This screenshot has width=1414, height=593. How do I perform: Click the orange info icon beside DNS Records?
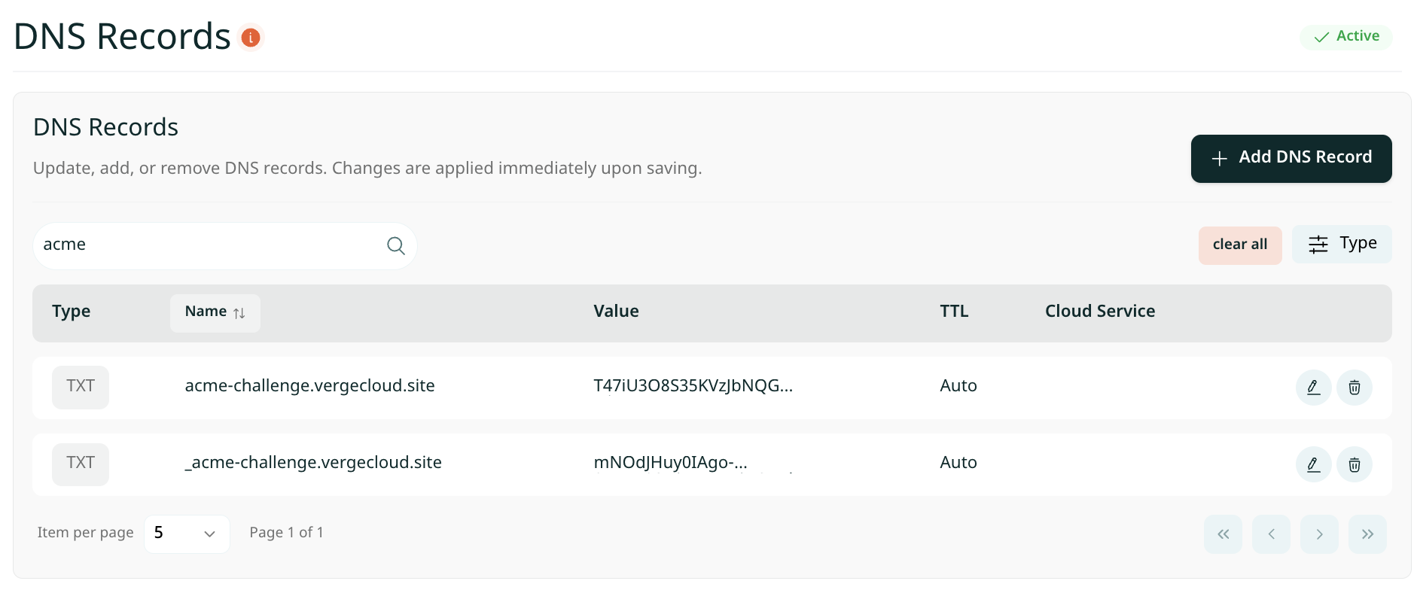click(251, 37)
